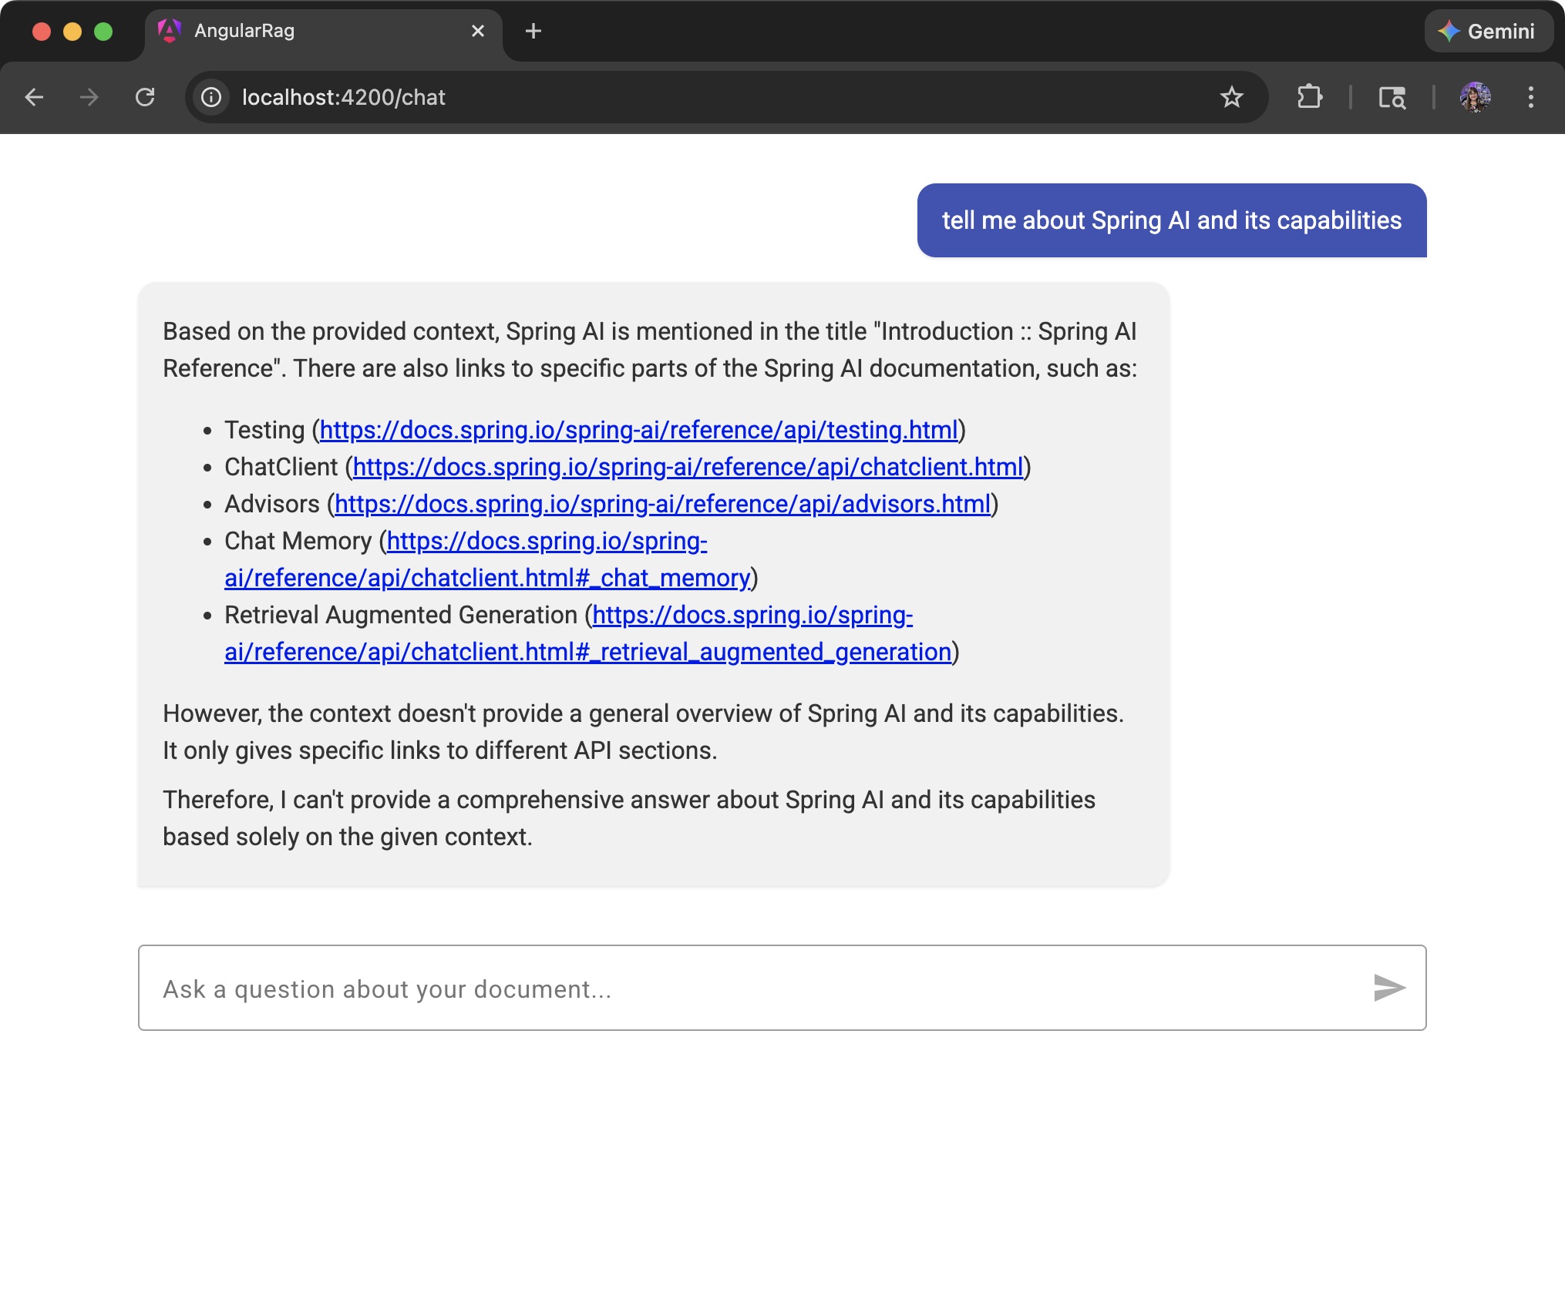The width and height of the screenshot is (1565, 1299).
Task: Open the Gemini button in the toolbar
Action: point(1488,31)
